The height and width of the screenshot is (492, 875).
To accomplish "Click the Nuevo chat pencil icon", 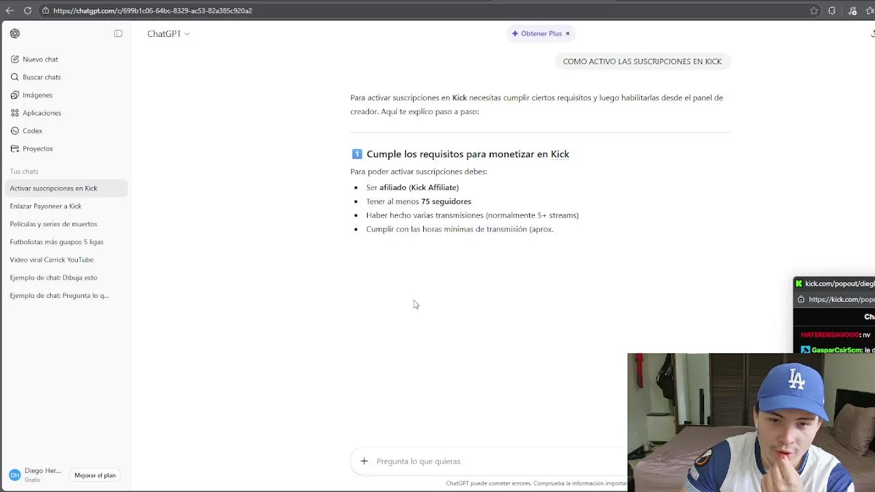I will (x=15, y=59).
